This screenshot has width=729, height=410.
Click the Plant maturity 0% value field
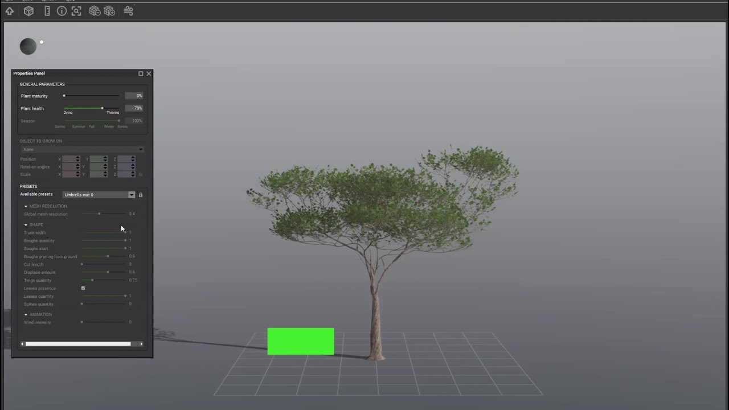point(134,96)
